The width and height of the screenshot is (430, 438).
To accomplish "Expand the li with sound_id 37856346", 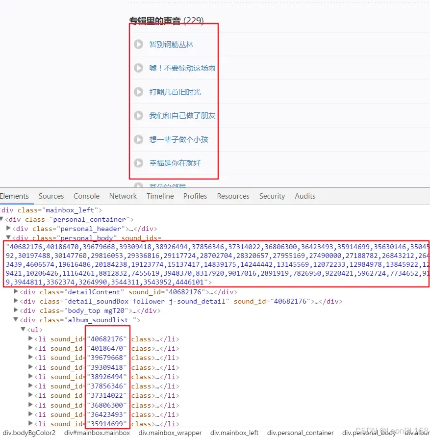I will [30, 386].
